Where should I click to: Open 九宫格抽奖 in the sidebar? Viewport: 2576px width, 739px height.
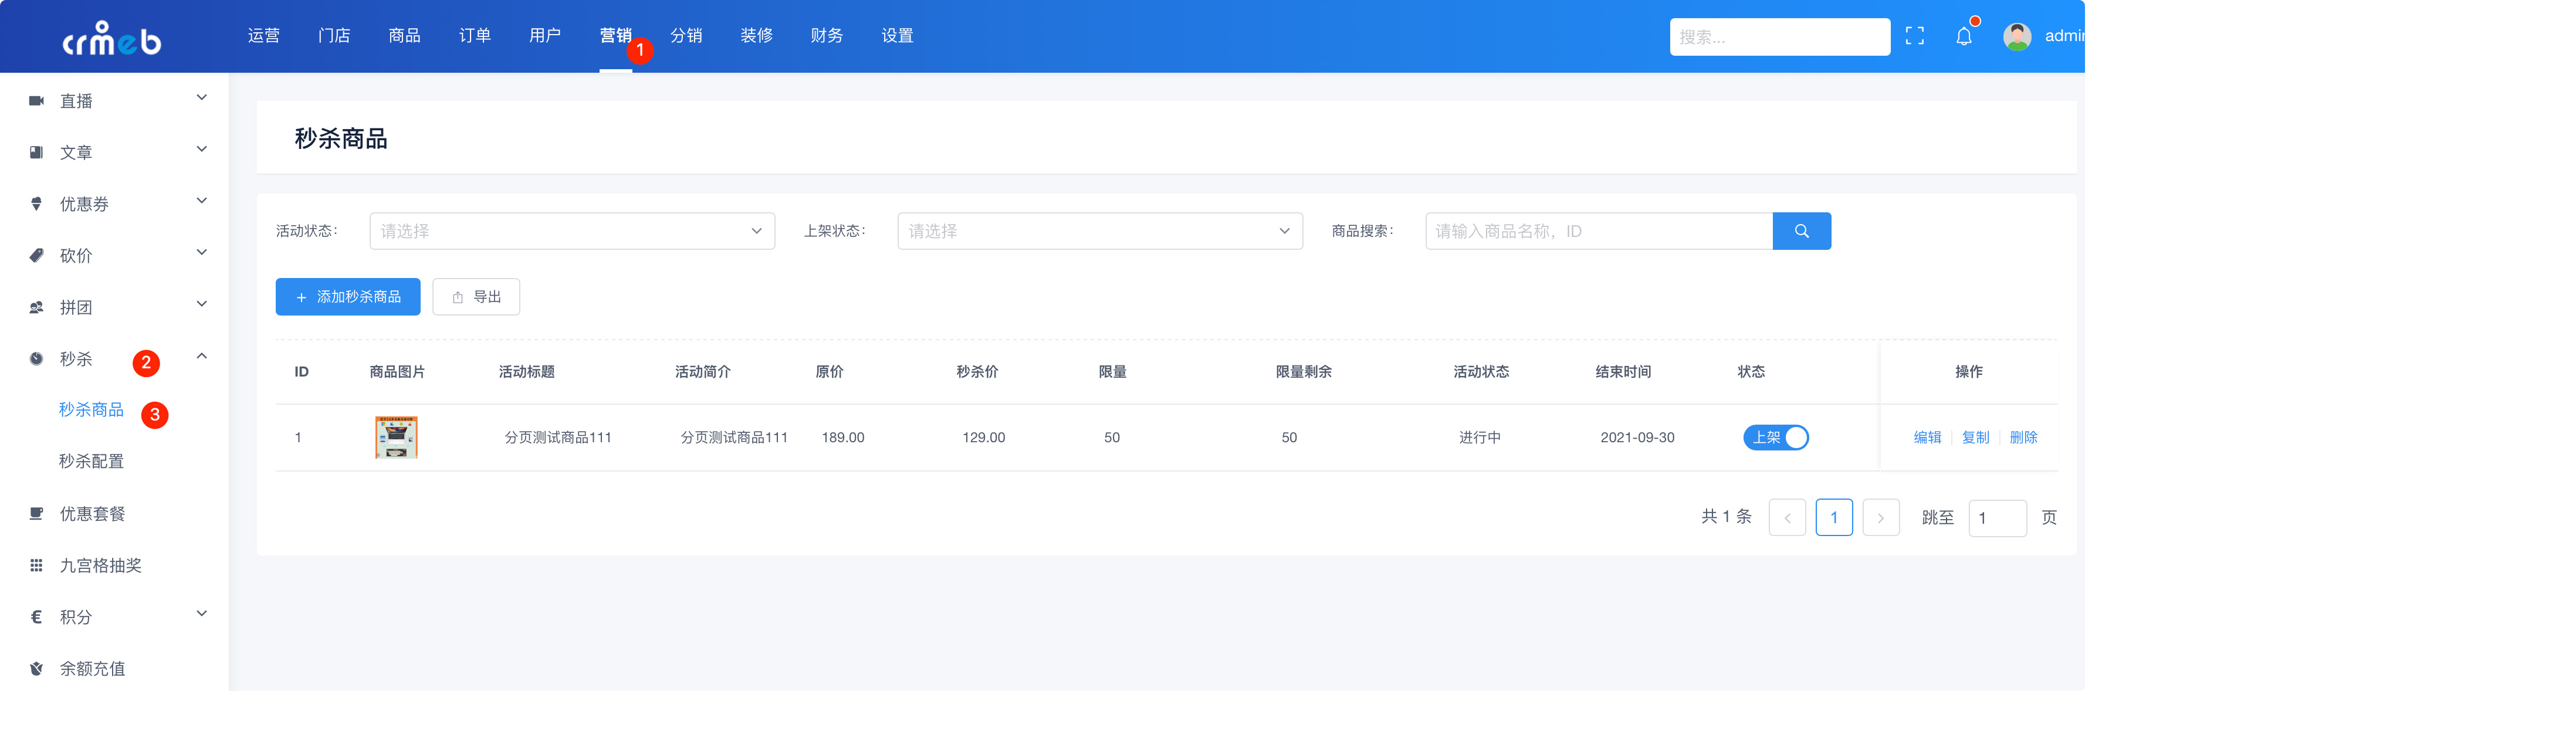(x=100, y=566)
